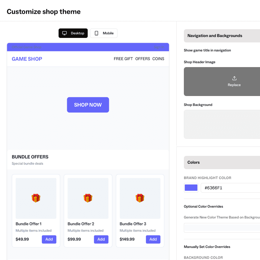Select the Mobile preview phone icon
The height and width of the screenshot is (260, 260).
point(96,33)
